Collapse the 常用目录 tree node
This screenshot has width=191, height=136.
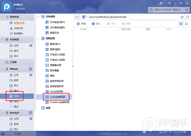point(38,39)
